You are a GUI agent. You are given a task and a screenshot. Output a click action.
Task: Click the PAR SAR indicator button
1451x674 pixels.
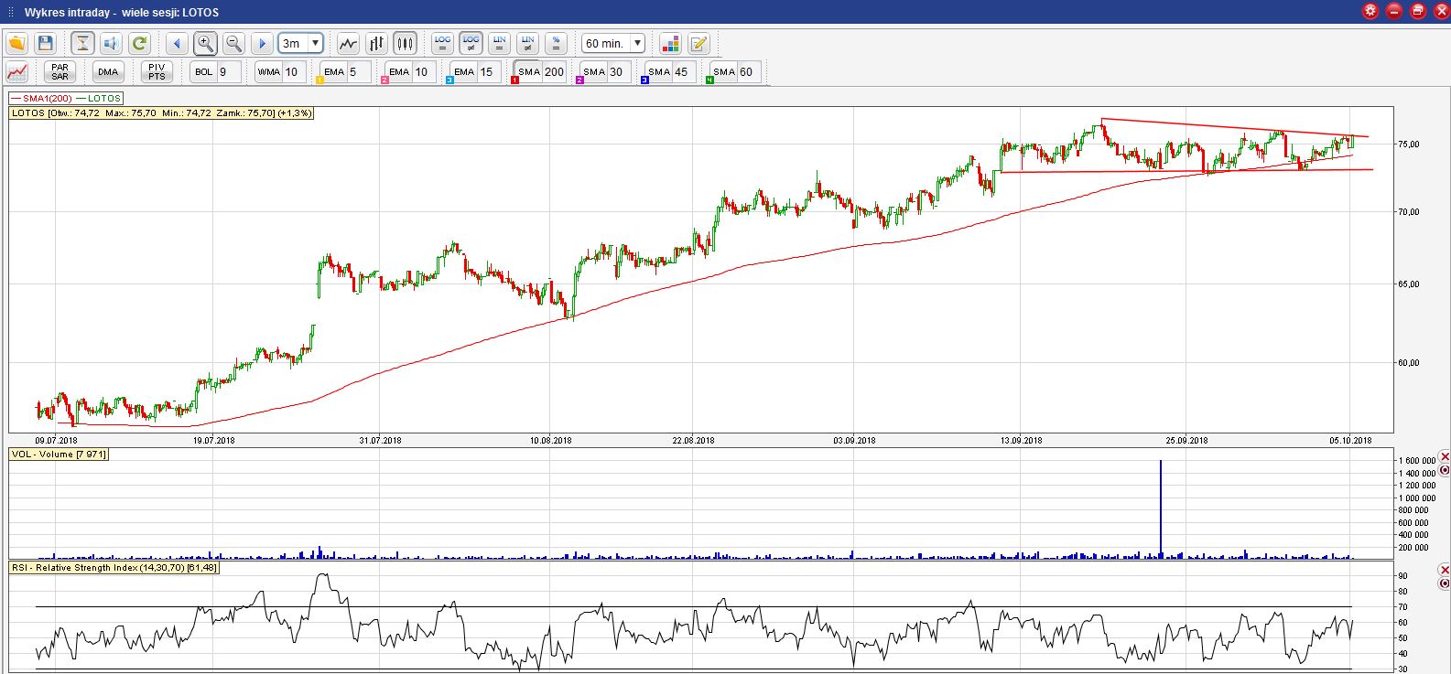pyautogui.click(x=60, y=71)
